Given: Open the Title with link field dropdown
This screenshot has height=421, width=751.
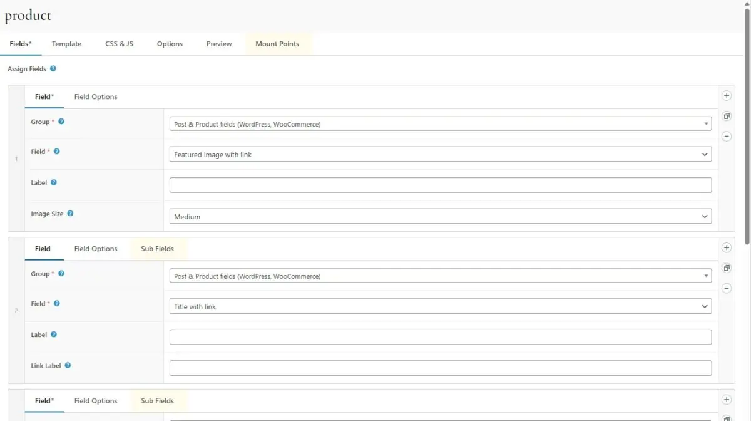Looking at the screenshot, I should (x=440, y=306).
